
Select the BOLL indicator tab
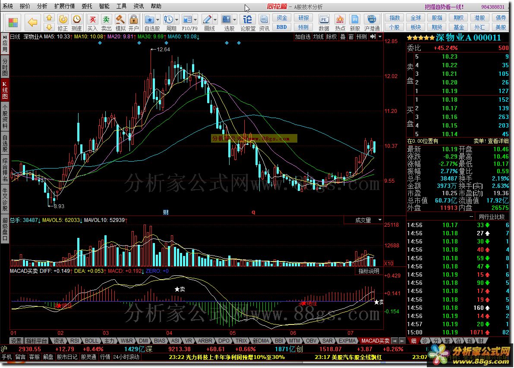(91, 341)
